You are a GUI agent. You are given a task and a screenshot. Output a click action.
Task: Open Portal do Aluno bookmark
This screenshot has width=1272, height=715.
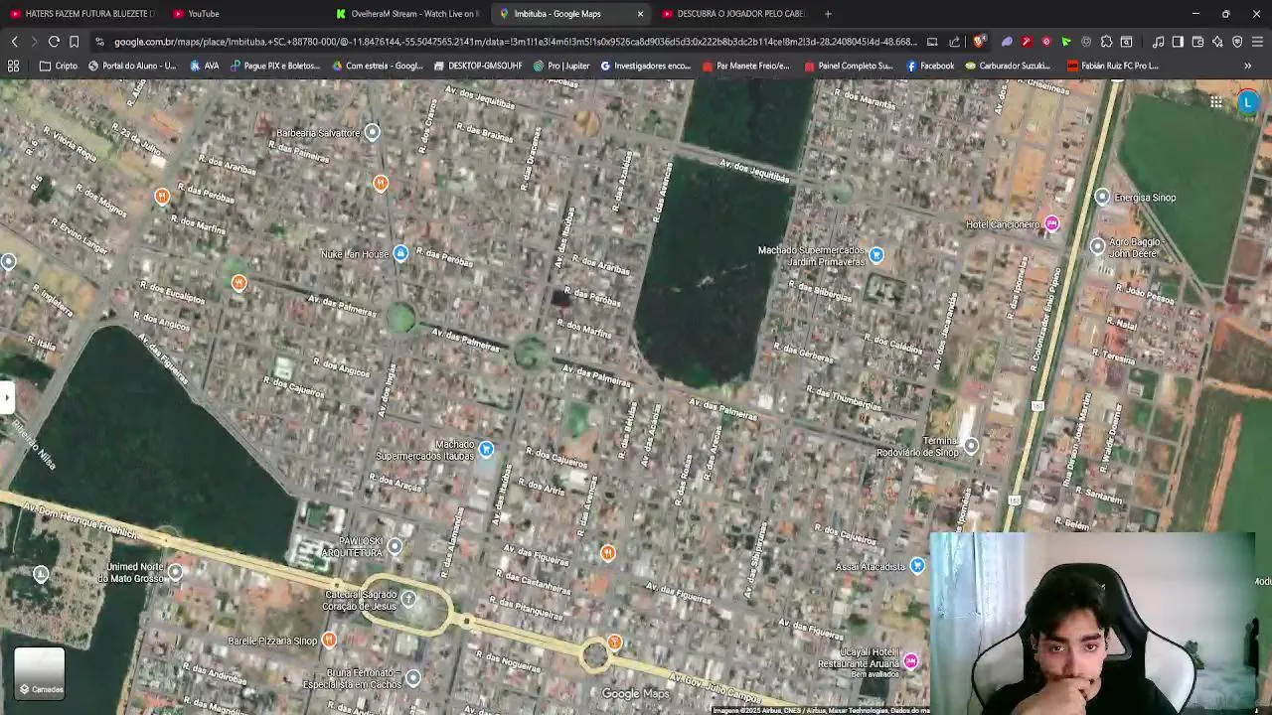(132, 66)
